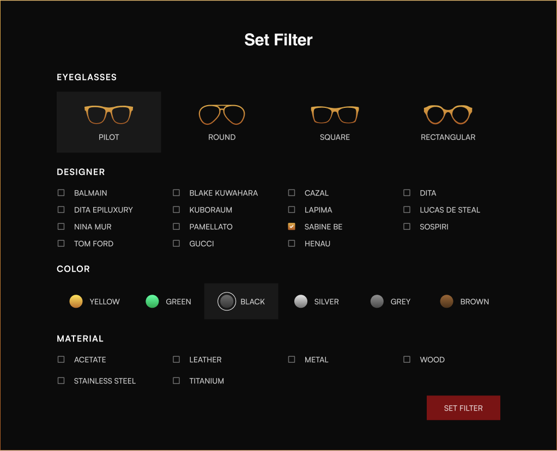Click the red Set Filter button
This screenshot has height=451, width=557.
pyautogui.click(x=463, y=408)
